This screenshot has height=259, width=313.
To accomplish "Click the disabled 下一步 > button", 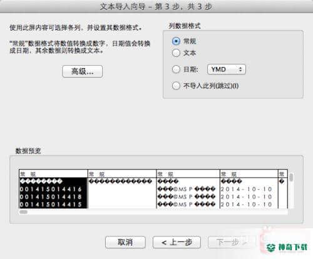I will pyautogui.click(x=232, y=242).
